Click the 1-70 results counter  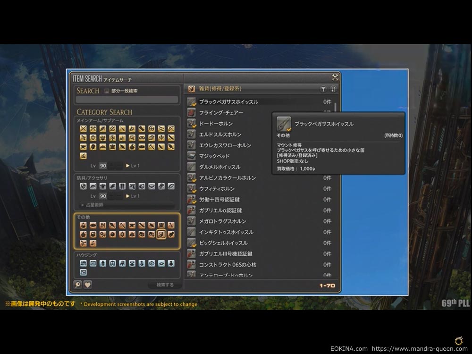click(x=327, y=286)
